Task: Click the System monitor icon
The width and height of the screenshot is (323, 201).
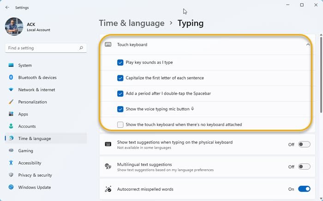Action: tap(11, 65)
